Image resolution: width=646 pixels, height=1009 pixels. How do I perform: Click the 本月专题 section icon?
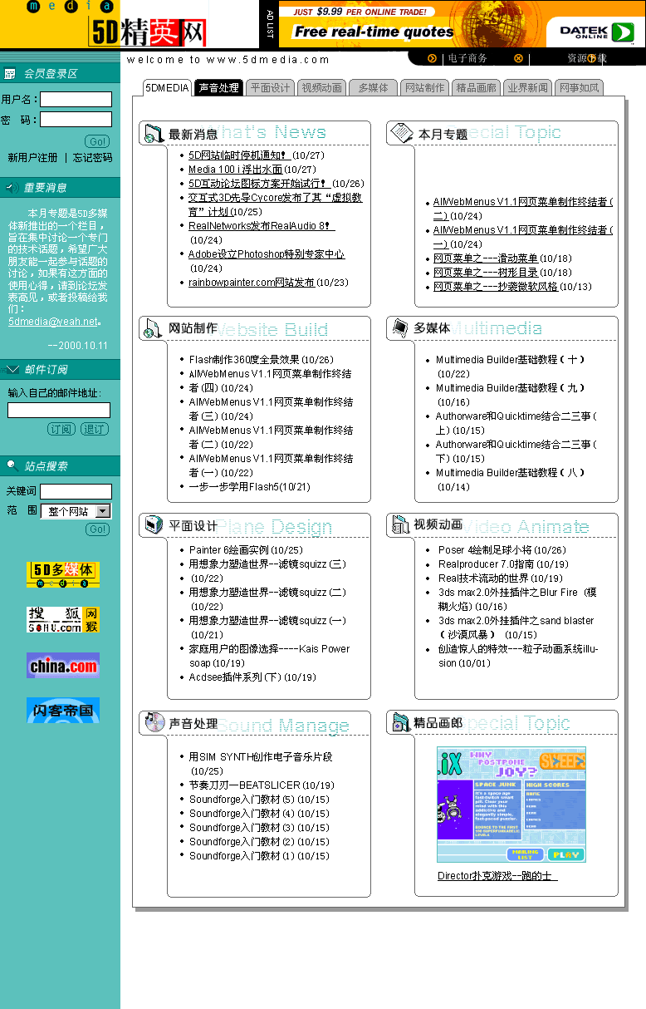click(401, 132)
